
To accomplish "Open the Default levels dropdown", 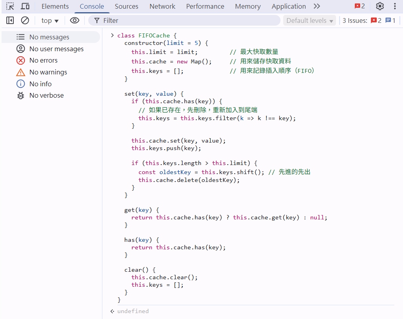I will point(310,20).
